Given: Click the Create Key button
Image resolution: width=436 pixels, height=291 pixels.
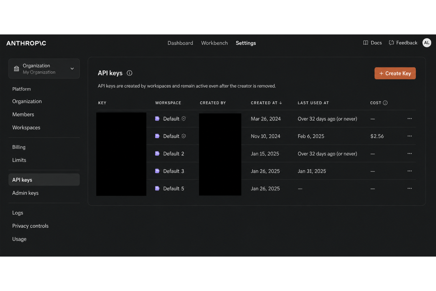Looking at the screenshot, I should tap(395, 73).
